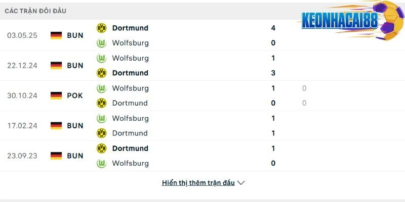This screenshot has width=405, height=202.
Task: Click the score 4 for Dortmund
Action: [x=273, y=28]
